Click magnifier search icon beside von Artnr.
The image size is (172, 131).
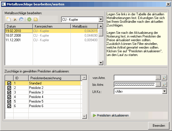[164, 78]
